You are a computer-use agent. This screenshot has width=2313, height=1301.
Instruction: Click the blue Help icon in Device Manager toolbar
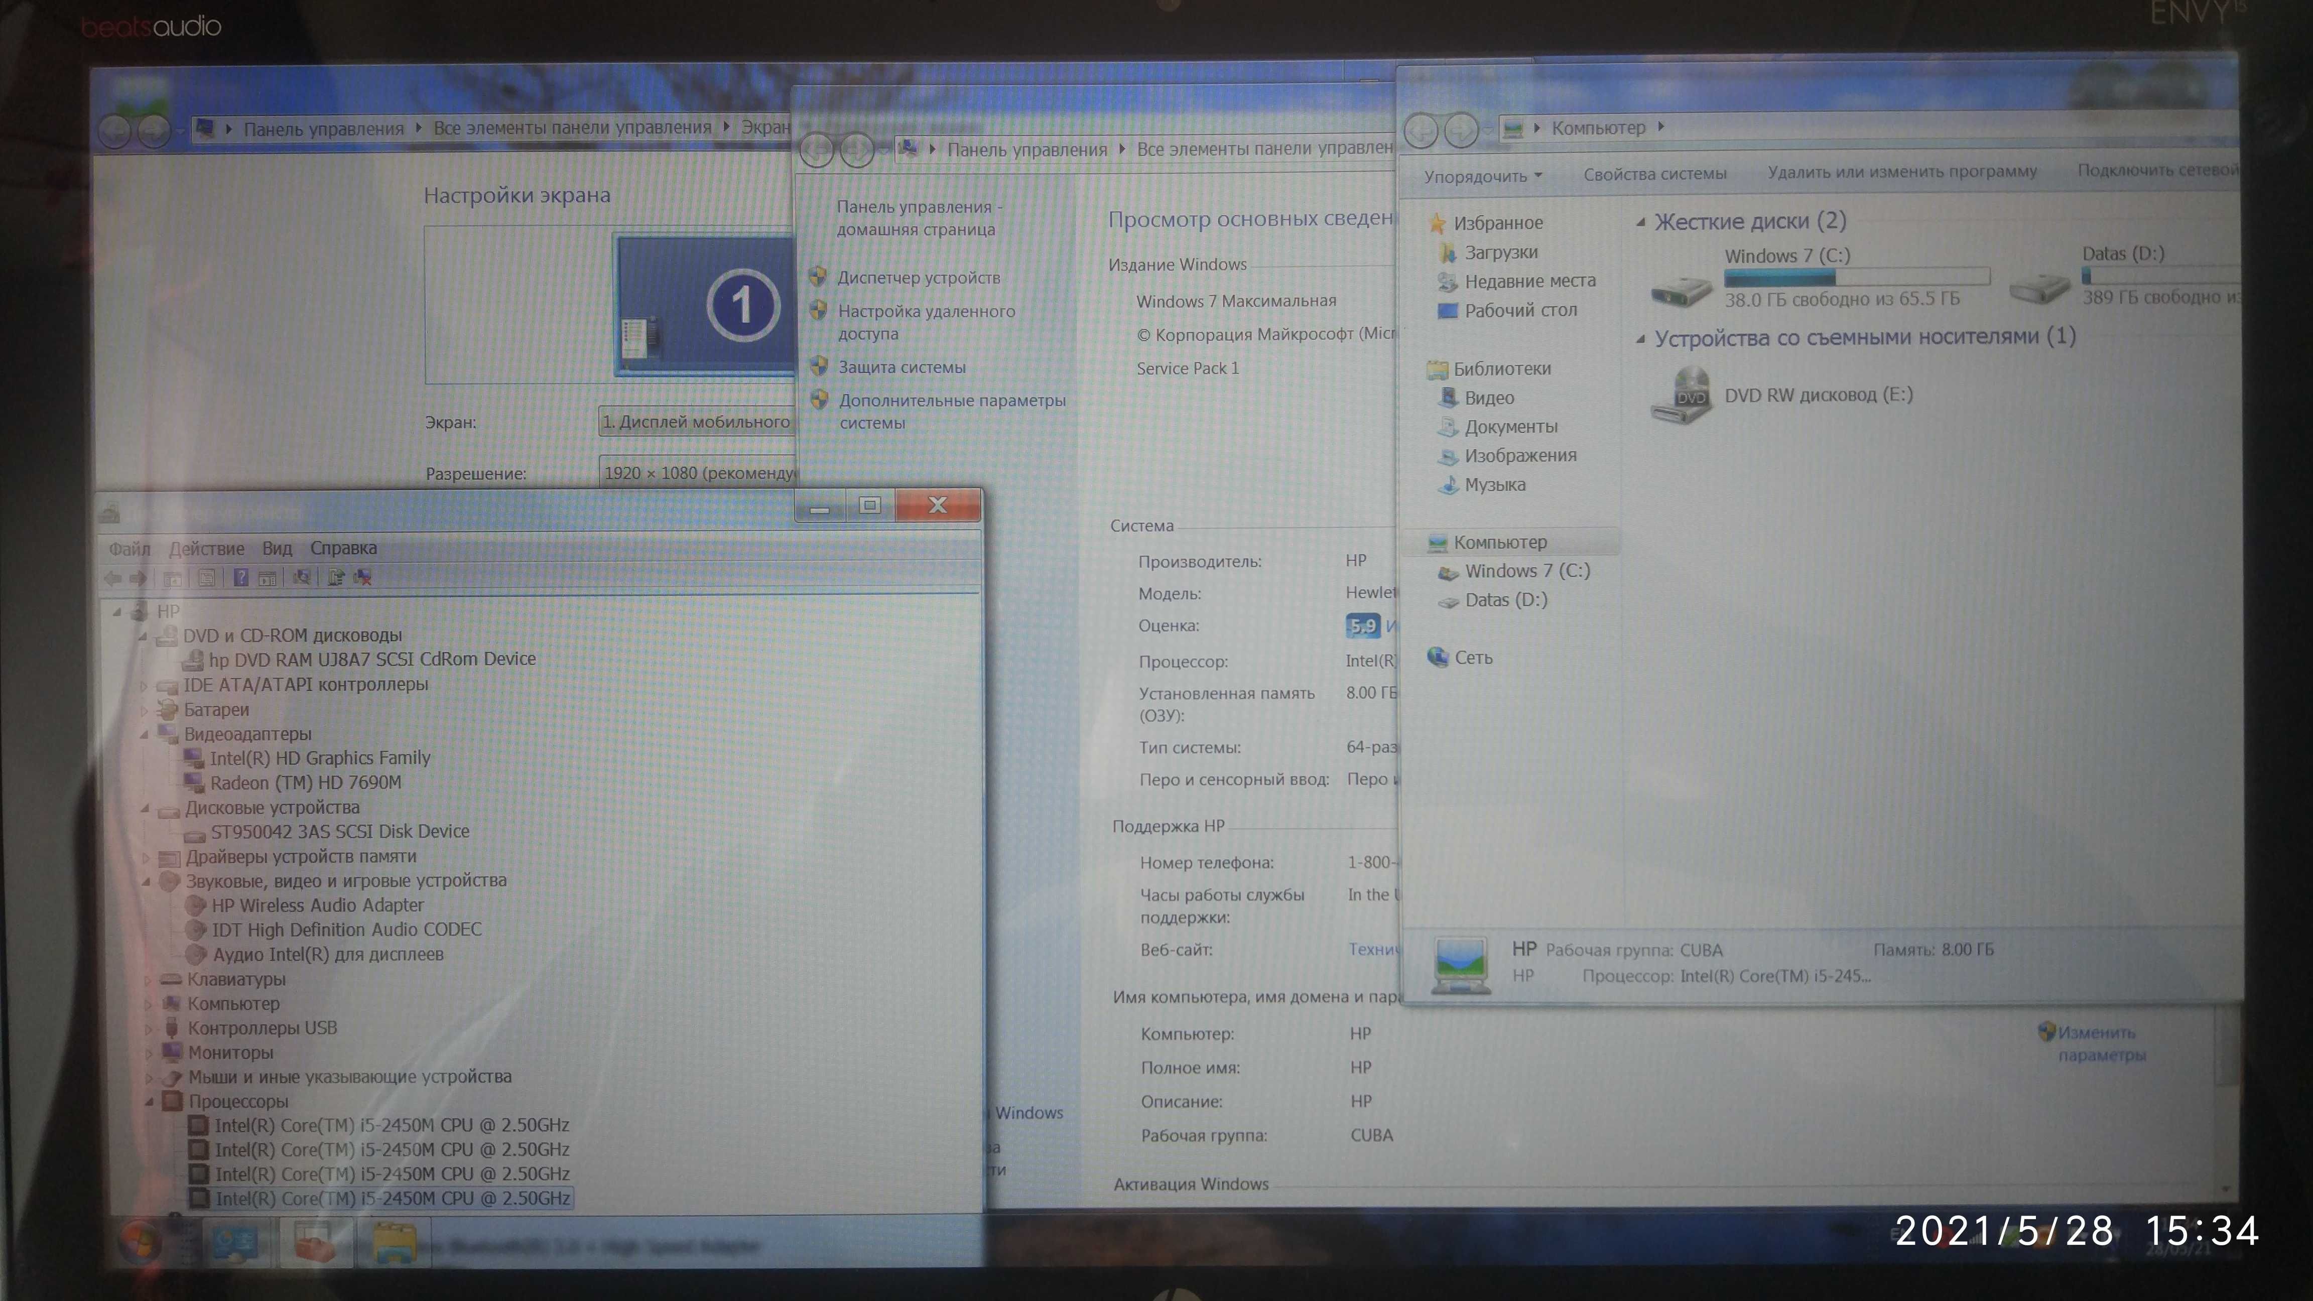tap(240, 577)
